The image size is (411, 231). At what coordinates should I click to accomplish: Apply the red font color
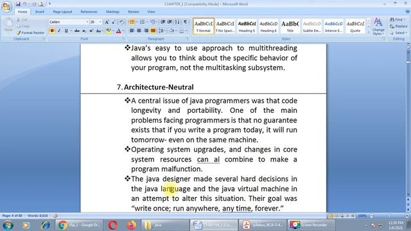118,31
